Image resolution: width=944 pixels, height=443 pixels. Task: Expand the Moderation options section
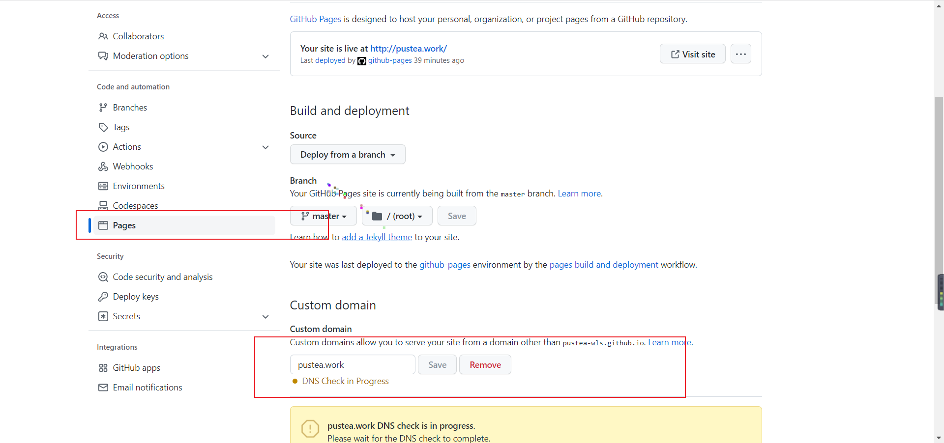coord(265,56)
